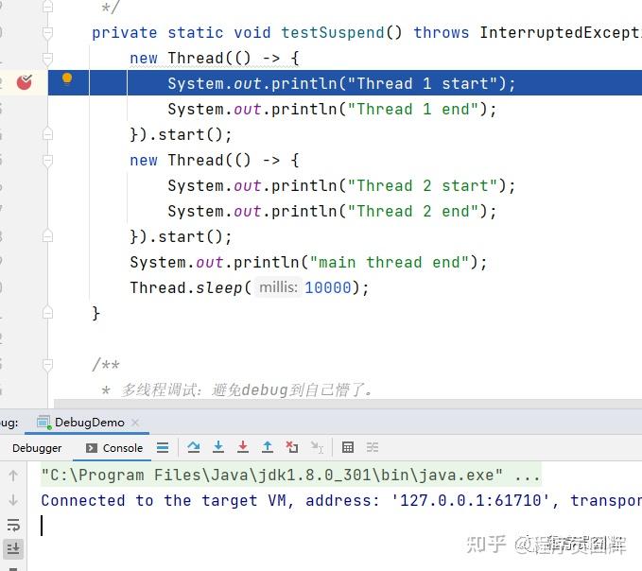Click the "Thread 2 end" println line
Viewport: 642px width, 571px height.
[x=332, y=211]
